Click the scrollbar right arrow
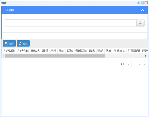 146,56
